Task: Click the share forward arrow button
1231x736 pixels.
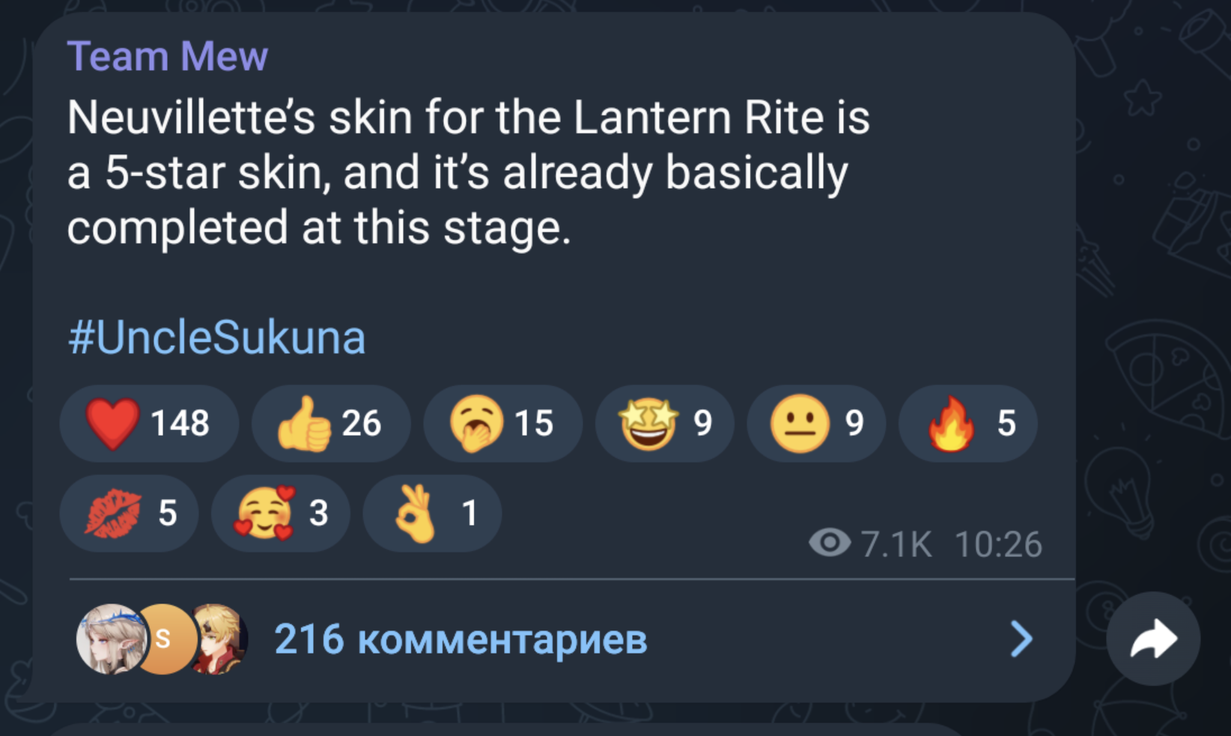Action: click(x=1153, y=639)
